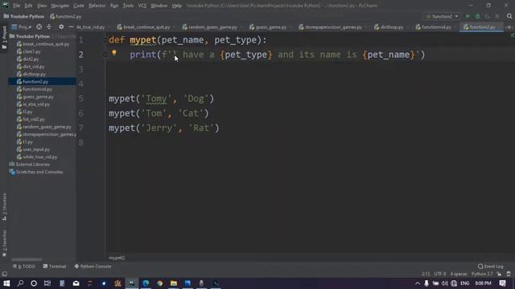
Task: Open the Python Console tool window
Action: click(93, 267)
